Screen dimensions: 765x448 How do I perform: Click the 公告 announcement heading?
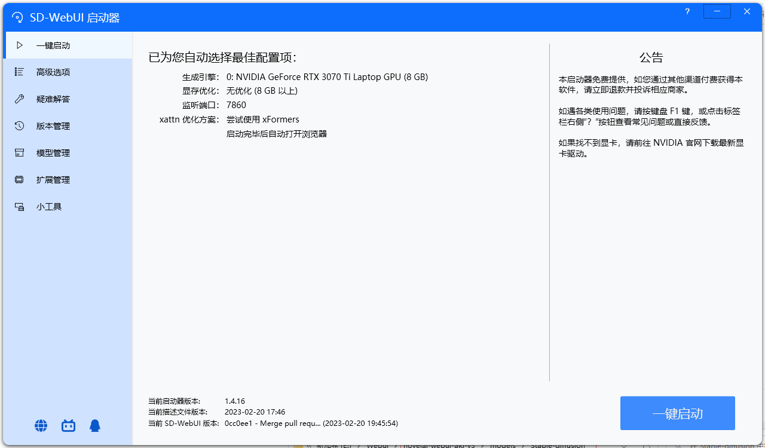point(651,58)
